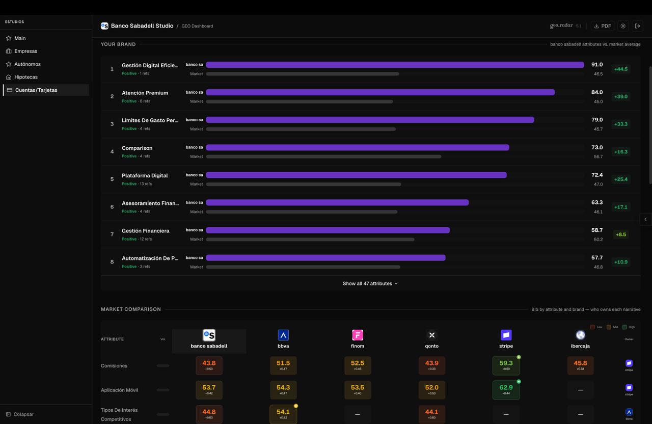Click the stripe brand column icon
This screenshot has width=652, height=424.
pyautogui.click(x=506, y=335)
